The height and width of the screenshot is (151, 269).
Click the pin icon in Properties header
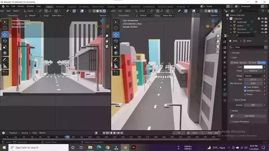pyautogui.click(x=266, y=41)
